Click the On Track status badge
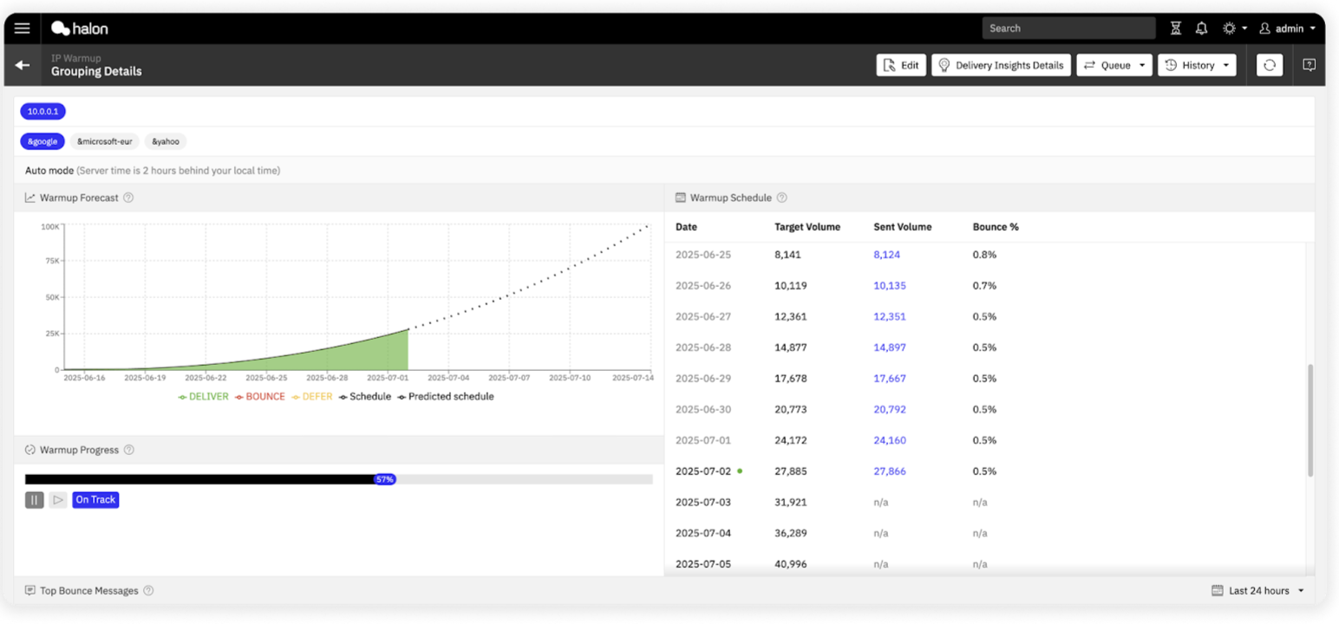Screen dimensions: 1339x624 tap(95, 500)
